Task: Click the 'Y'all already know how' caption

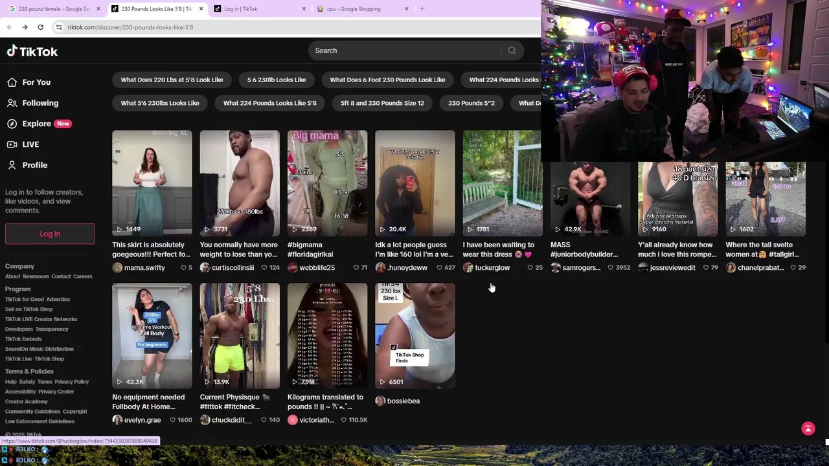Action: [x=676, y=249]
